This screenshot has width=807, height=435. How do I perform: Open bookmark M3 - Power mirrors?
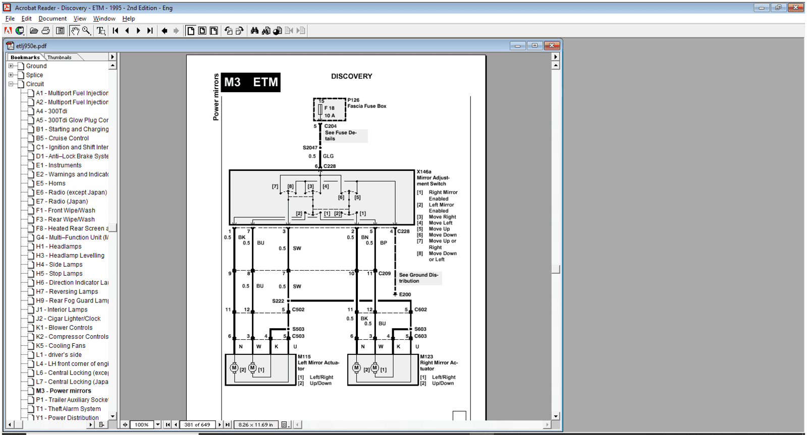64,391
